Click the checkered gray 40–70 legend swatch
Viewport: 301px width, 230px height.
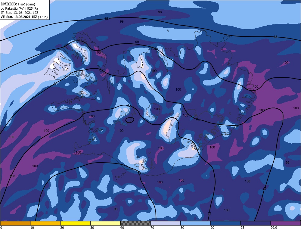[x=135, y=223]
